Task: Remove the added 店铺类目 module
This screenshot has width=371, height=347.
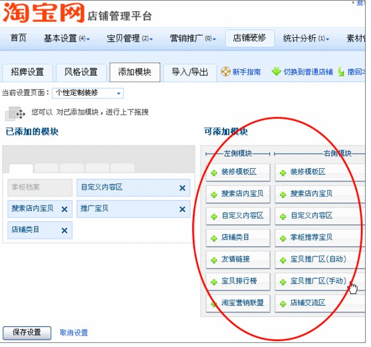Action: coord(64,231)
